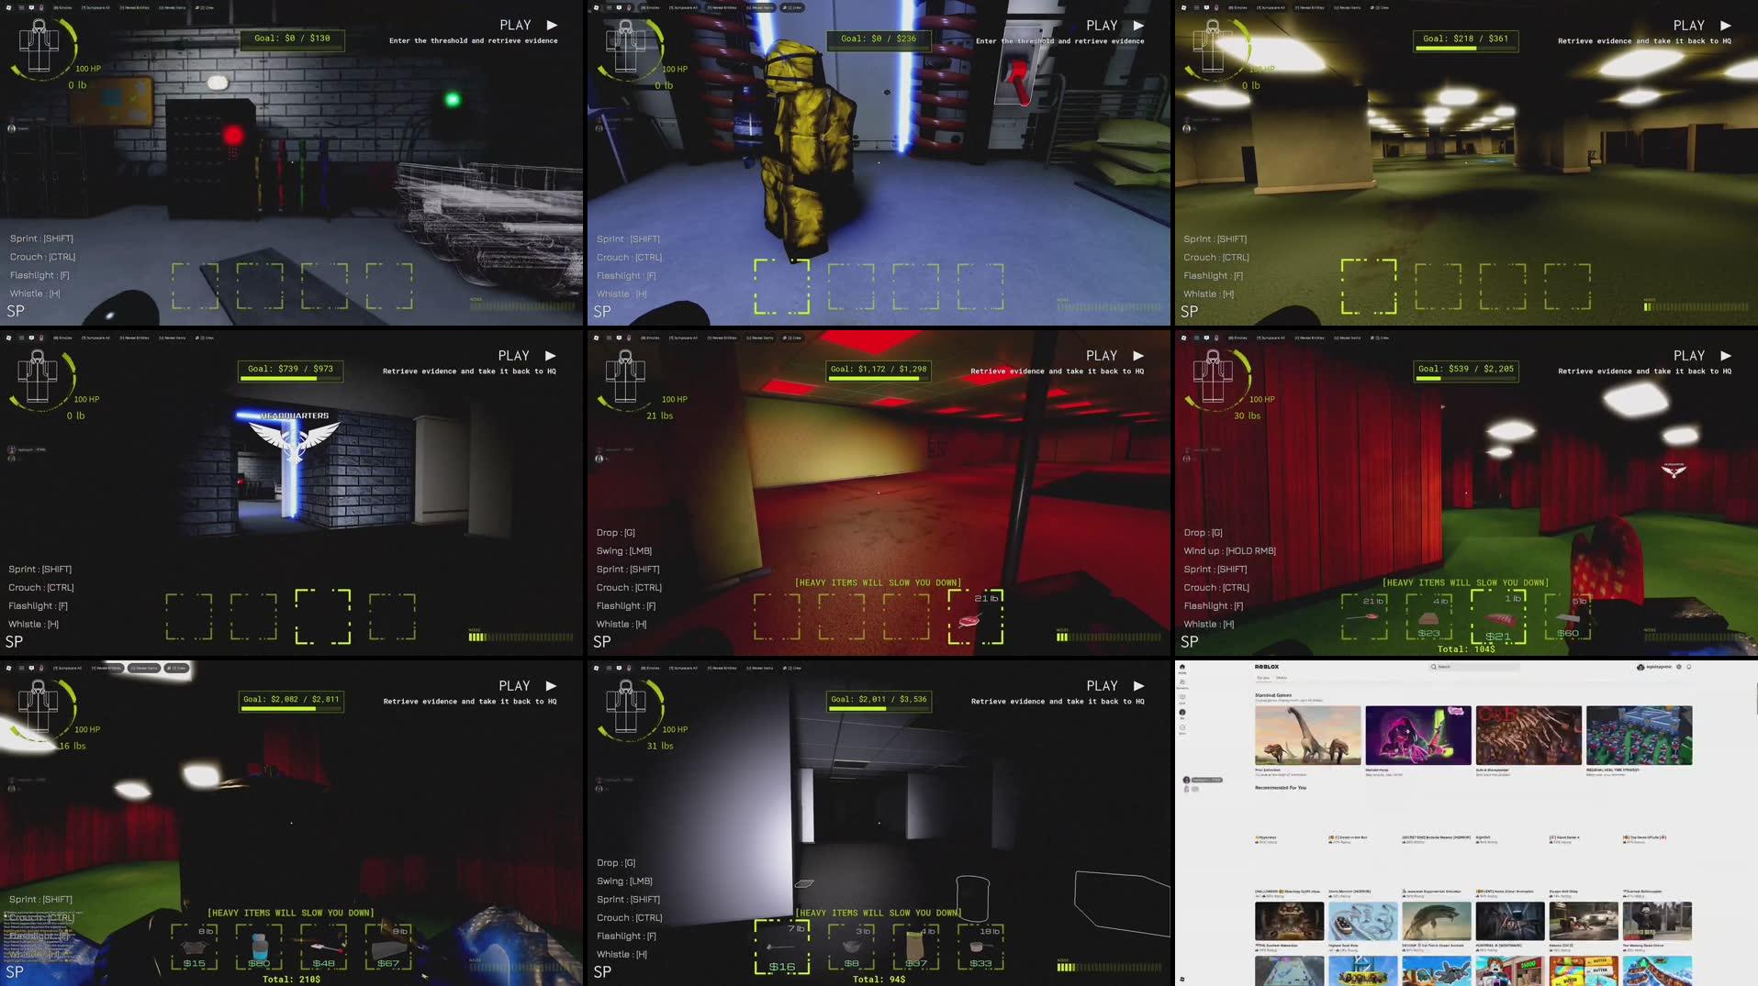Viewport: 1758px width, 986px height.
Task: Click the Home icon in Roblox sidebar
Action: click(x=1182, y=667)
